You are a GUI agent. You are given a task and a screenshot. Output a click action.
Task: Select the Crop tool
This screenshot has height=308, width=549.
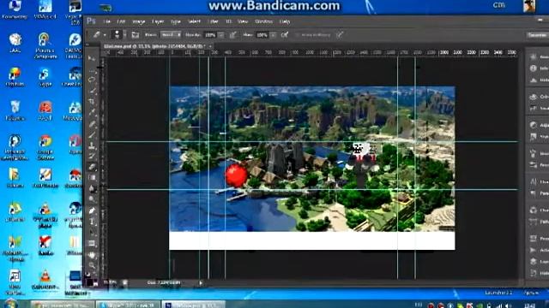pyautogui.click(x=92, y=102)
